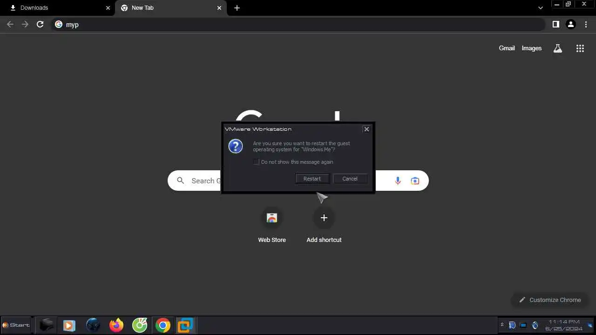This screenshot has width=596, height=335.
Task: Open the notification icon beside the clock
Action: (590, 325)
